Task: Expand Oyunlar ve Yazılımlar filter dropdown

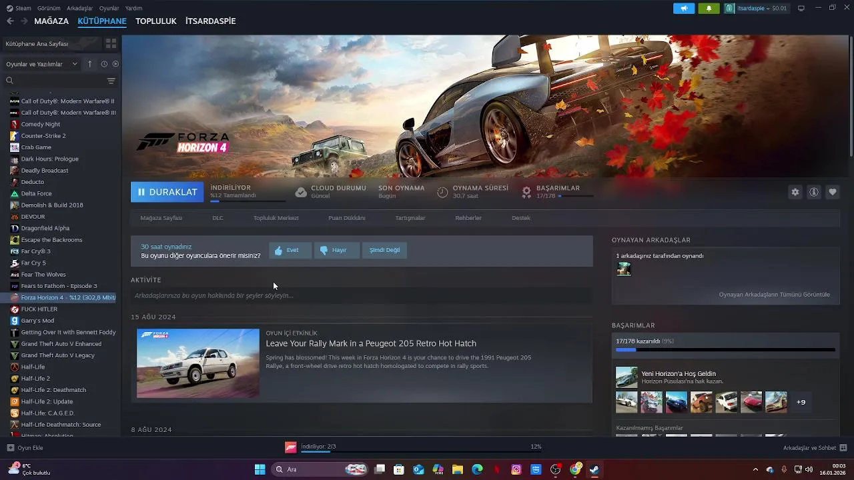Action: (41, 64)
